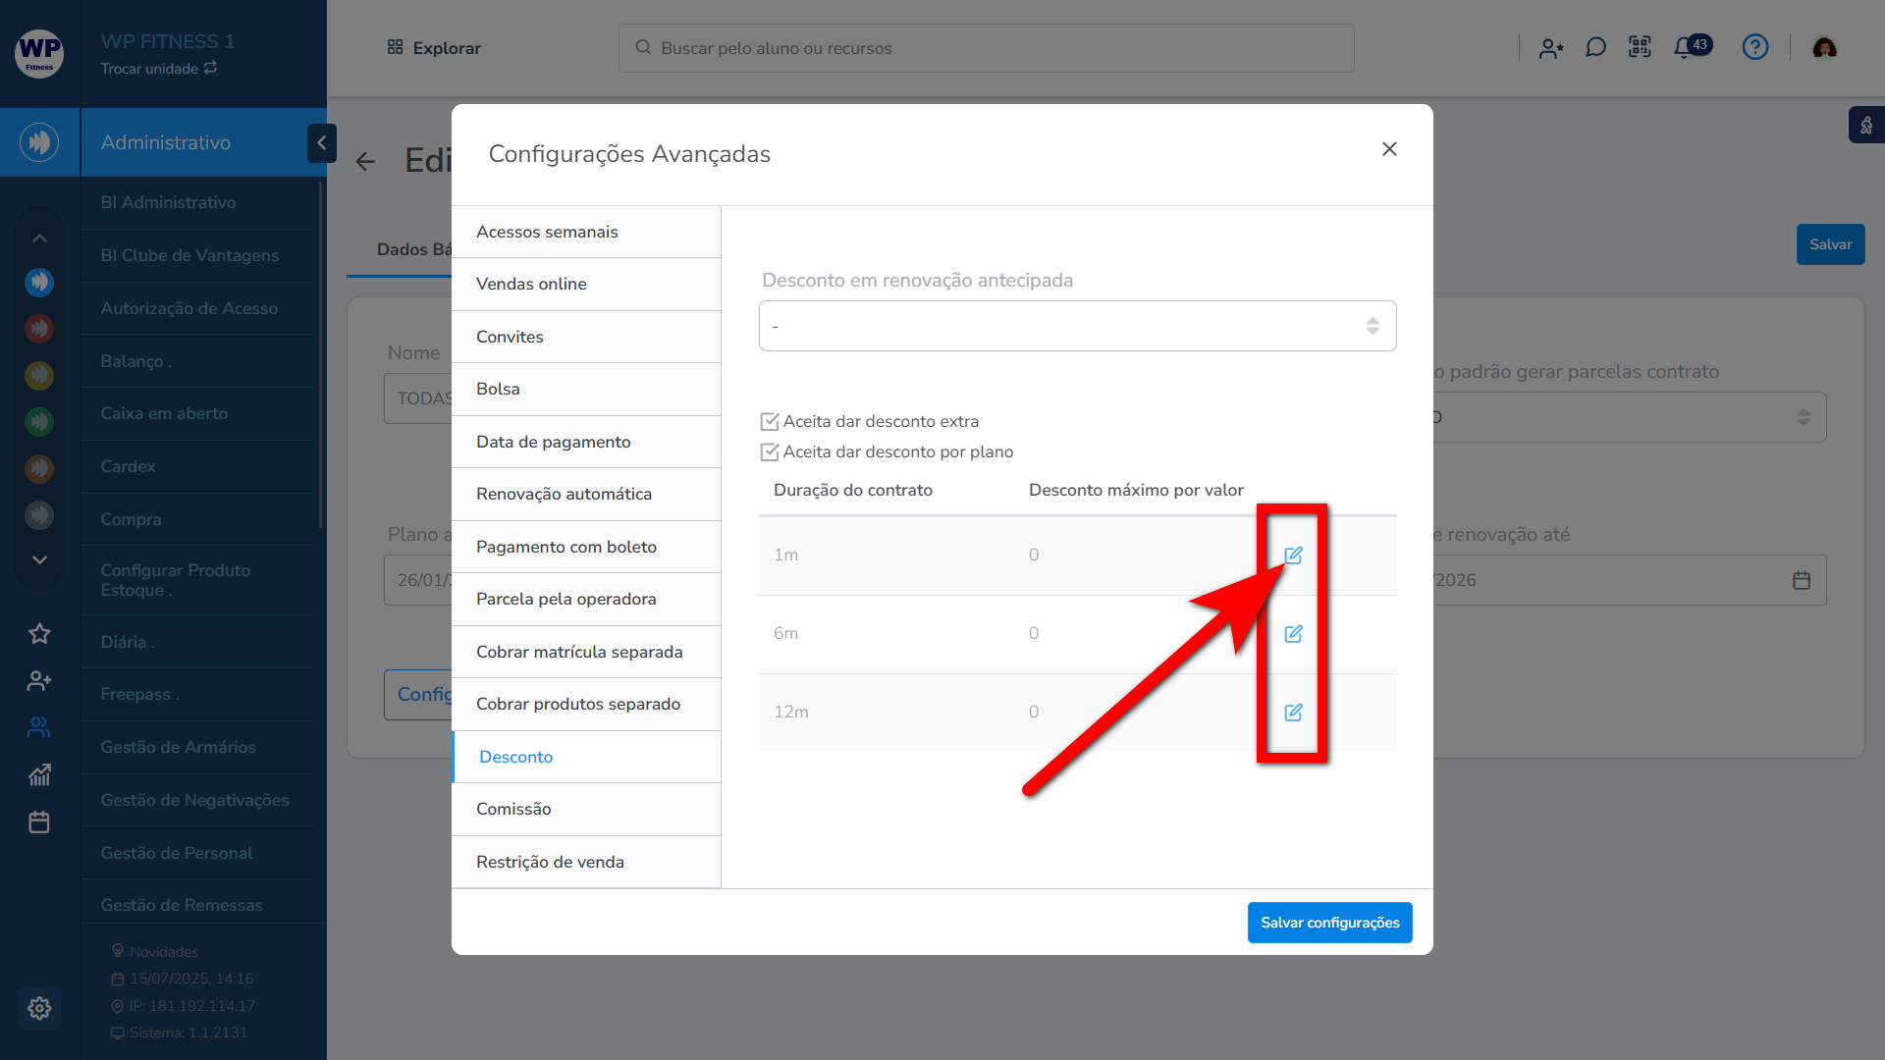Toggle Aceita dar desconto por plano checkbox

tap(770, 452)
